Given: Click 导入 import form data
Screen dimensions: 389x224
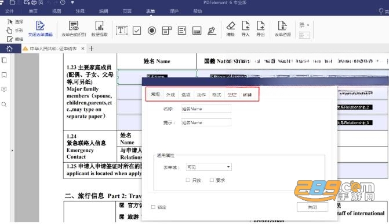Looking at the screenshot, I should point(245,29).
